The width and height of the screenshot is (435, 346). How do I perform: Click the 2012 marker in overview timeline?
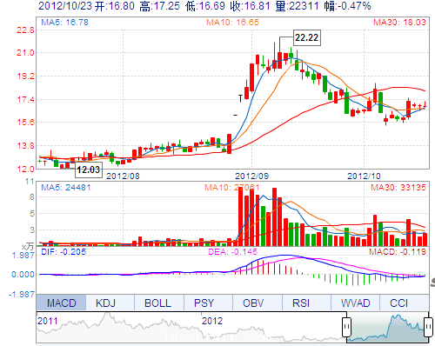click(212, 321)
